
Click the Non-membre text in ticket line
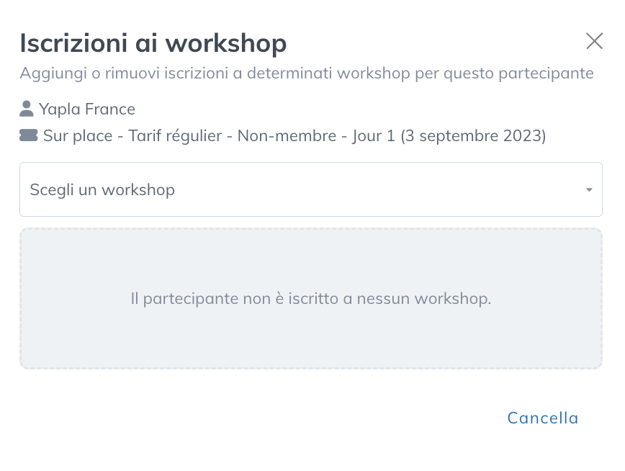(x=287, y=136)
